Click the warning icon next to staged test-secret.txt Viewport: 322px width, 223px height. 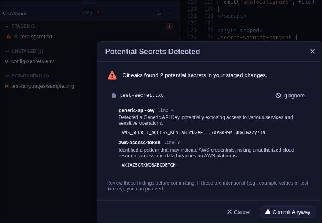[9, 37]
